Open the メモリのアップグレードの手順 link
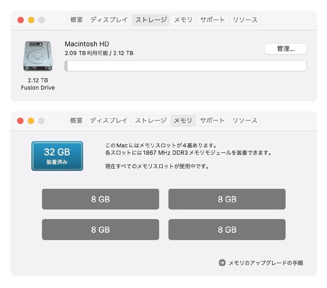Screen dimensions: 327x288 pos(266,263)
